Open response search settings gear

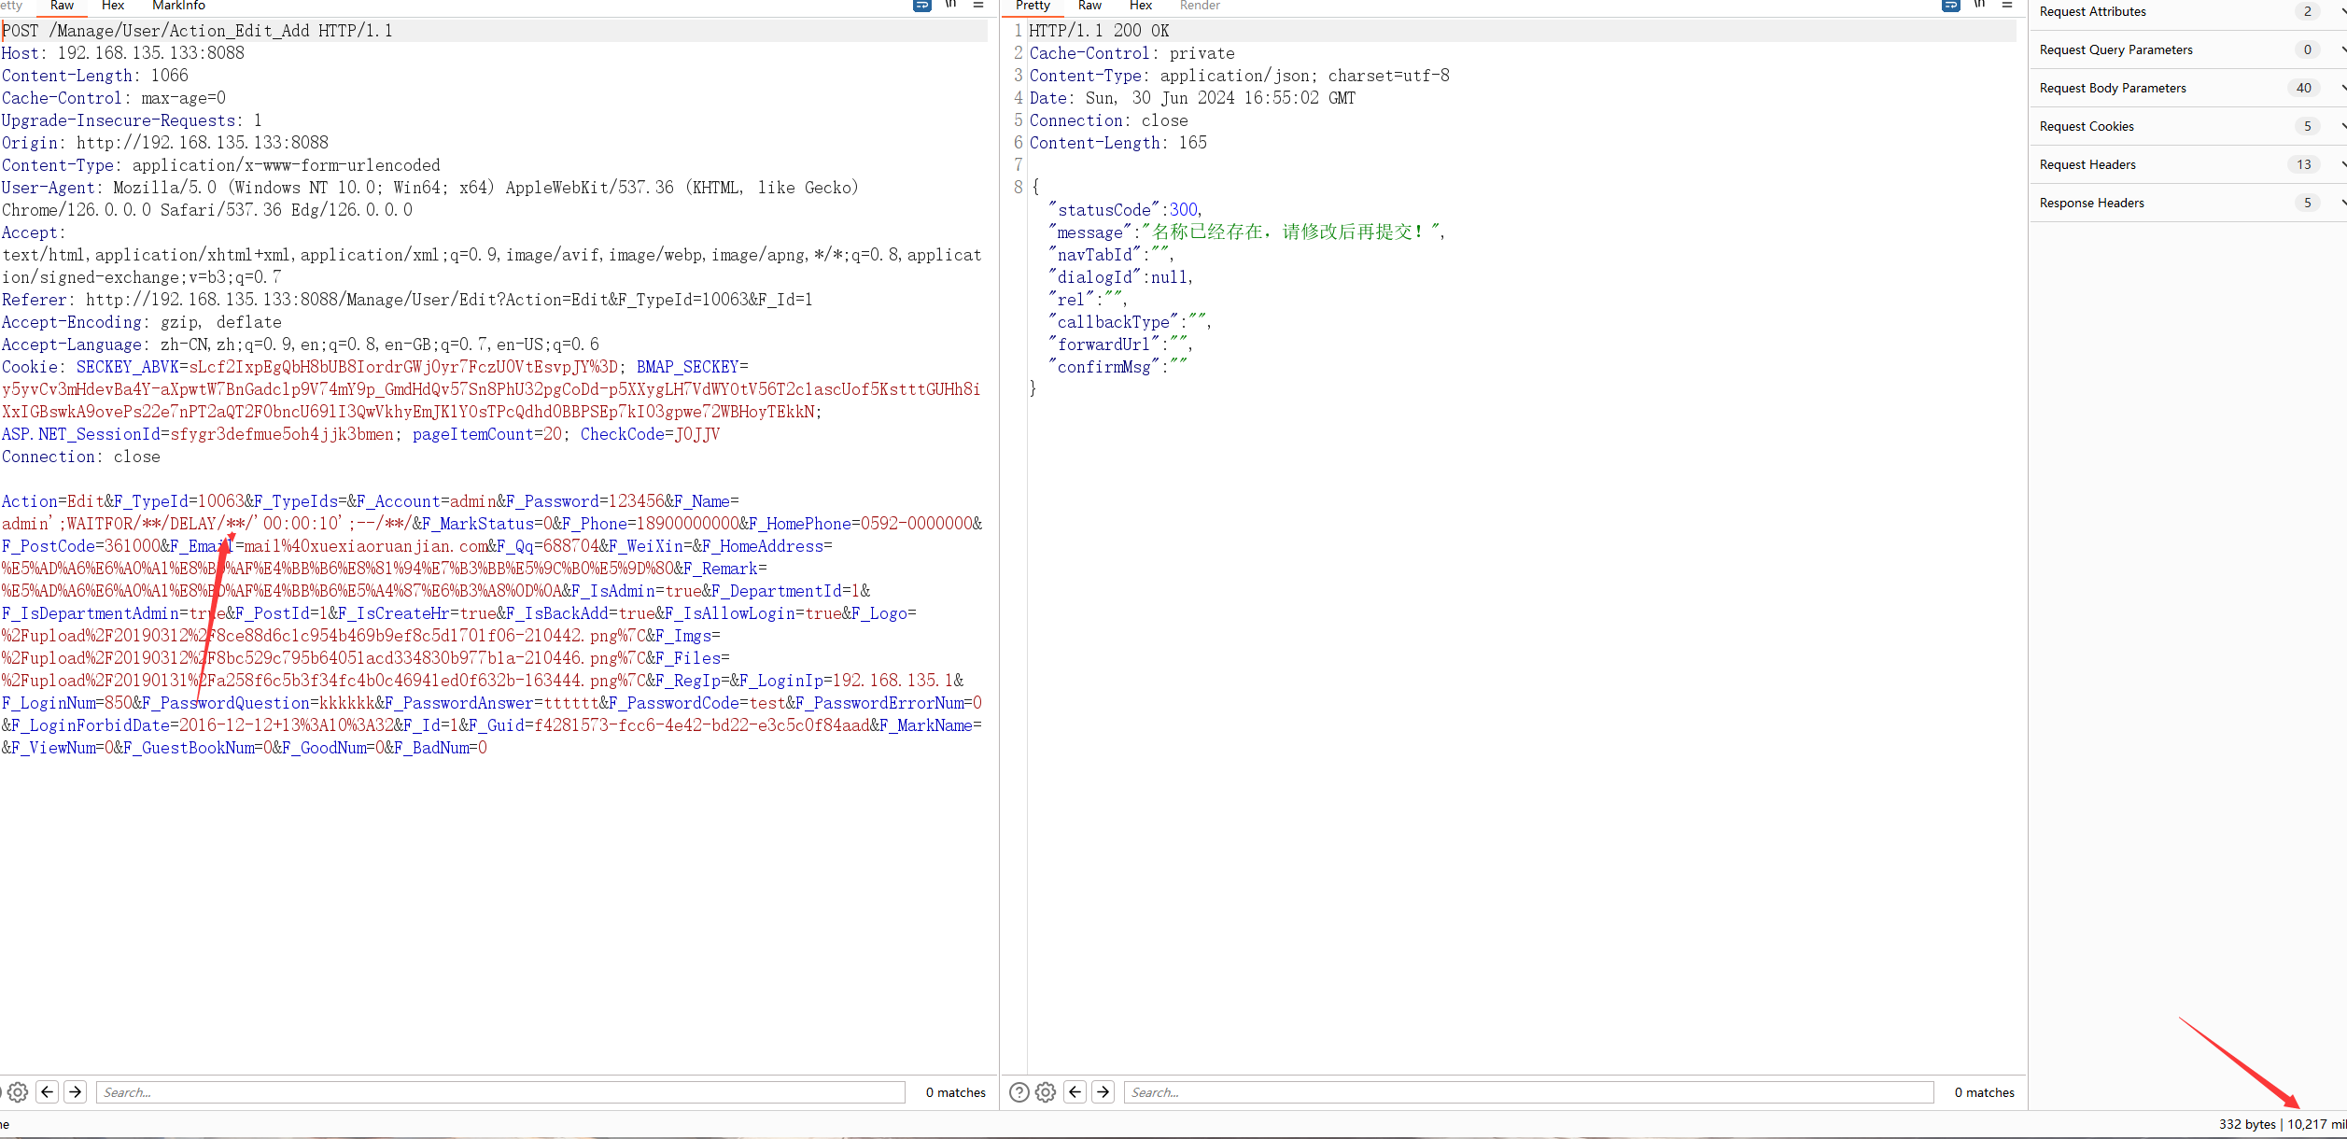(x=1046, y=1092)
